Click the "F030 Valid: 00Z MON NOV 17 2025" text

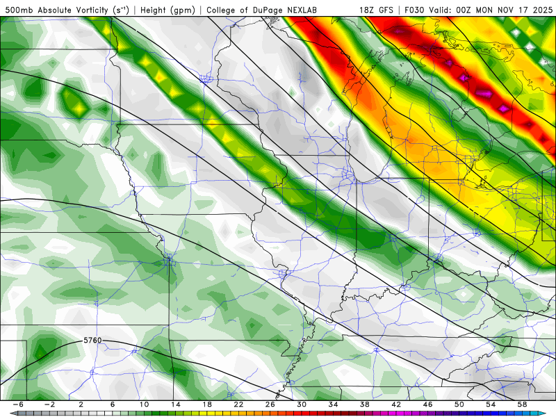tap(478, 10)
